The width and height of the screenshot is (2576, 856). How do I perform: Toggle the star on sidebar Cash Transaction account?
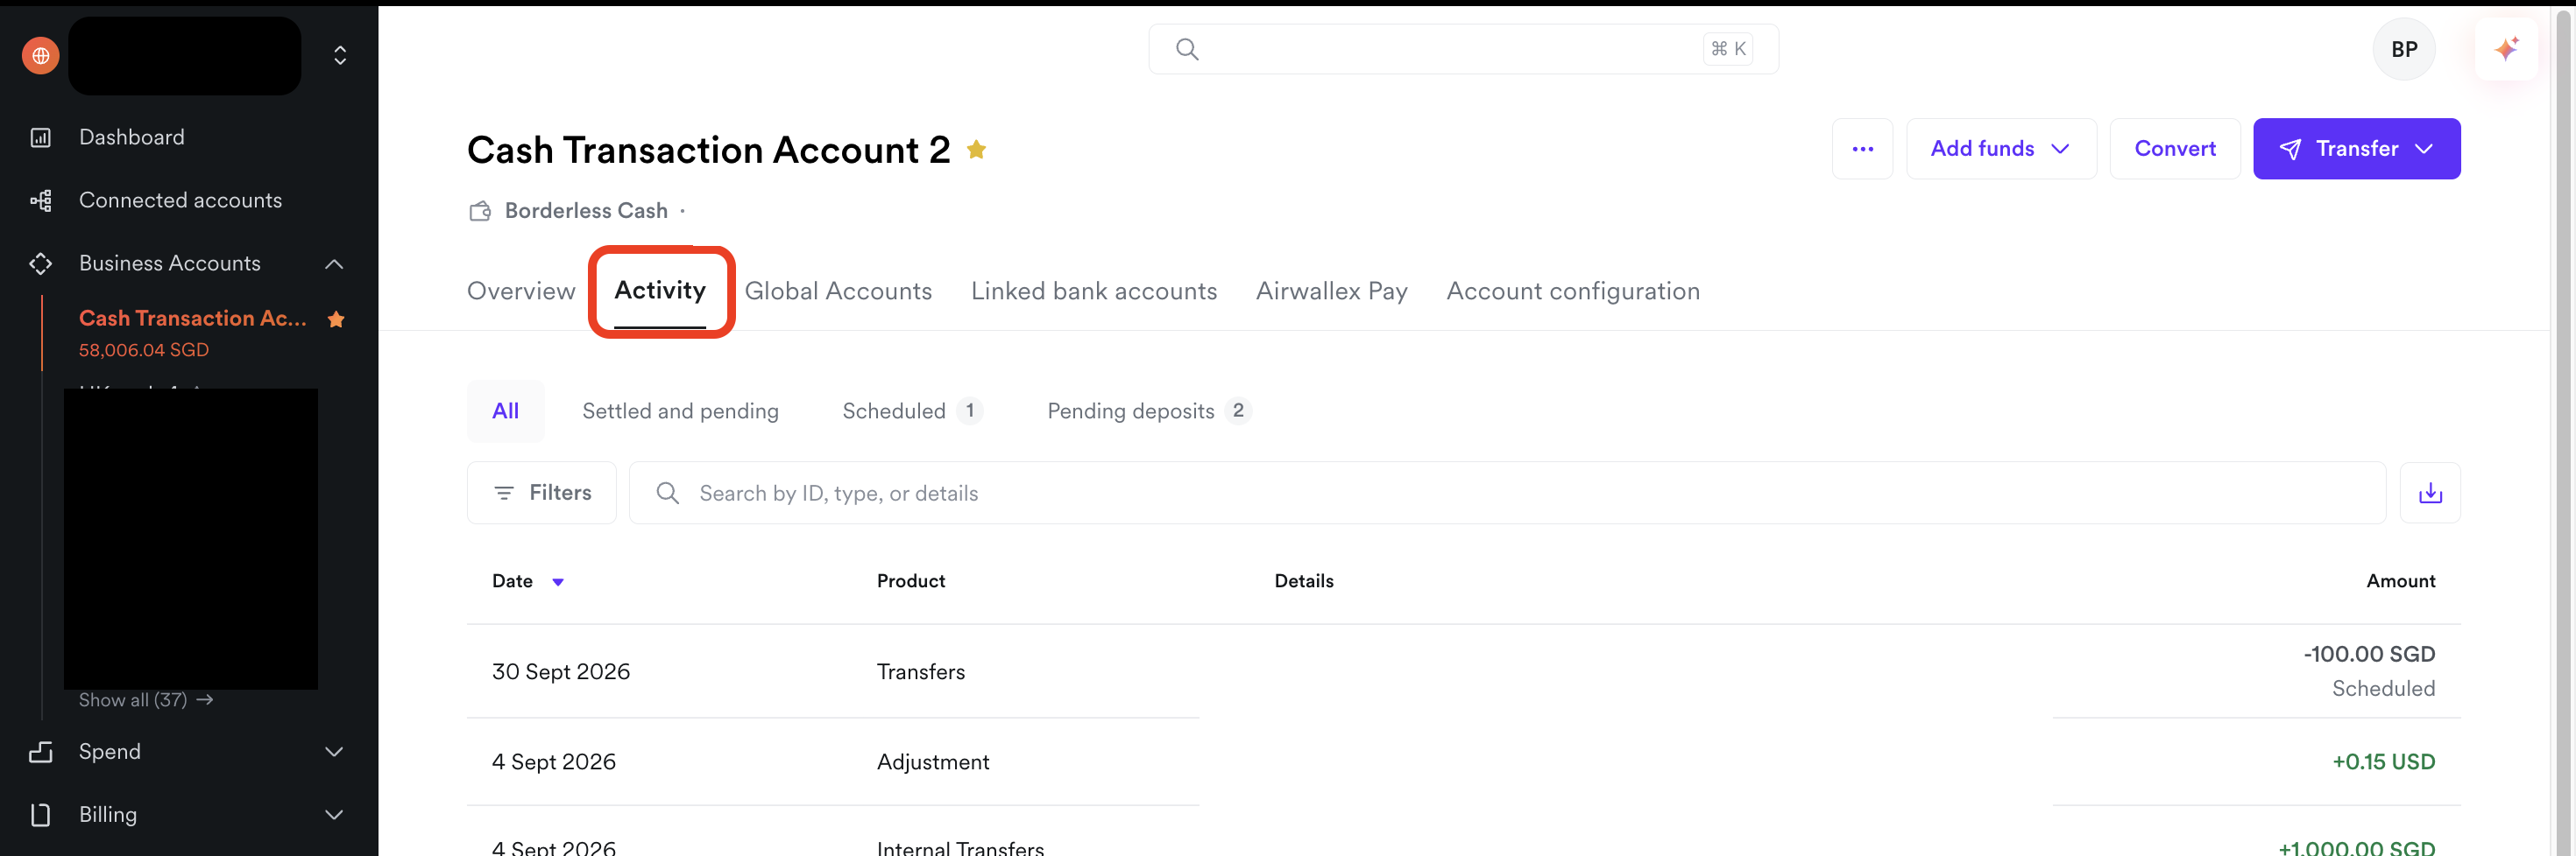[x=336, y=319]
